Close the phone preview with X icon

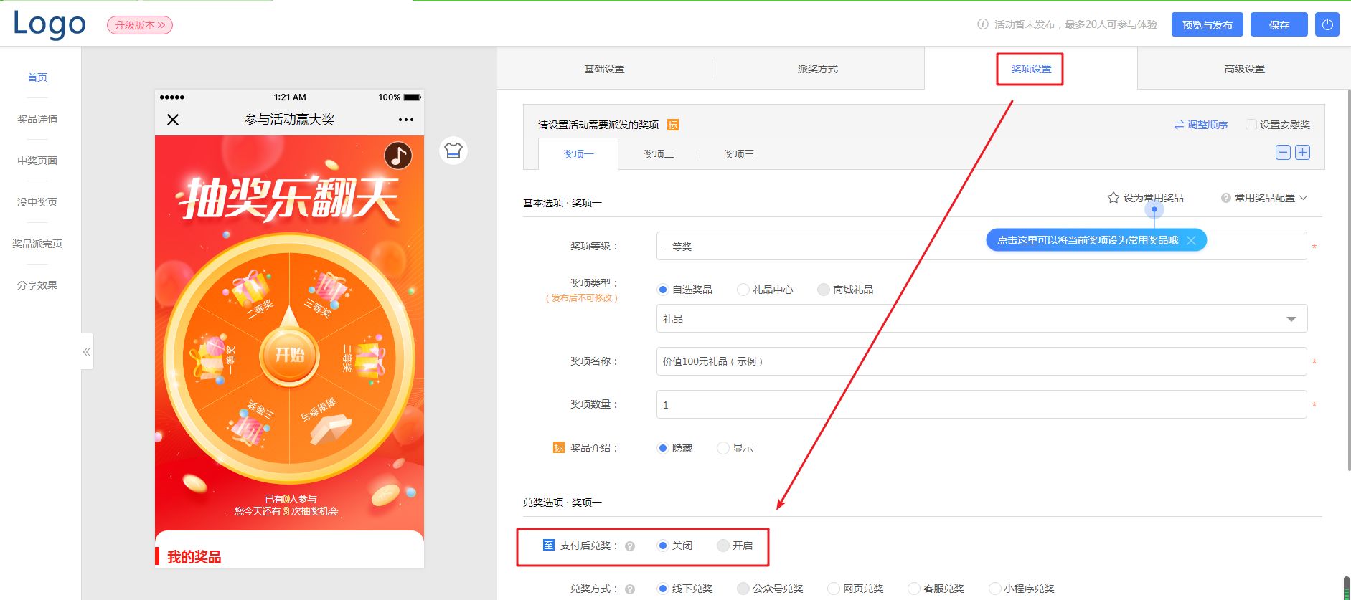[x=173, y=120]
